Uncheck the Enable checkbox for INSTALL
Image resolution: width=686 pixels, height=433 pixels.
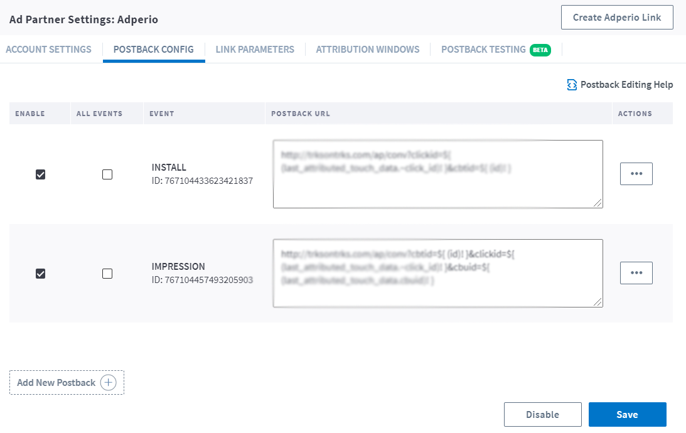pyautogui.click(x=40, y=174)
